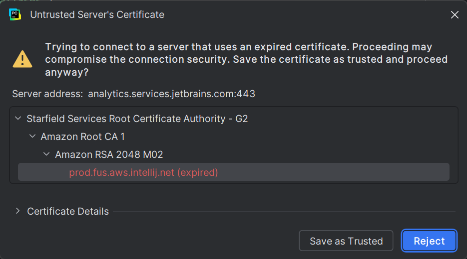
Task: Collapse the Amazon Root CA 1 chevron
Action: click(x=32, y=136)
